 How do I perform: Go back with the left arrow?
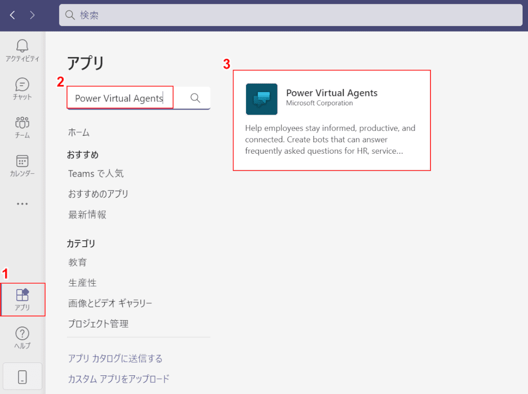click(x=12, y=15)
